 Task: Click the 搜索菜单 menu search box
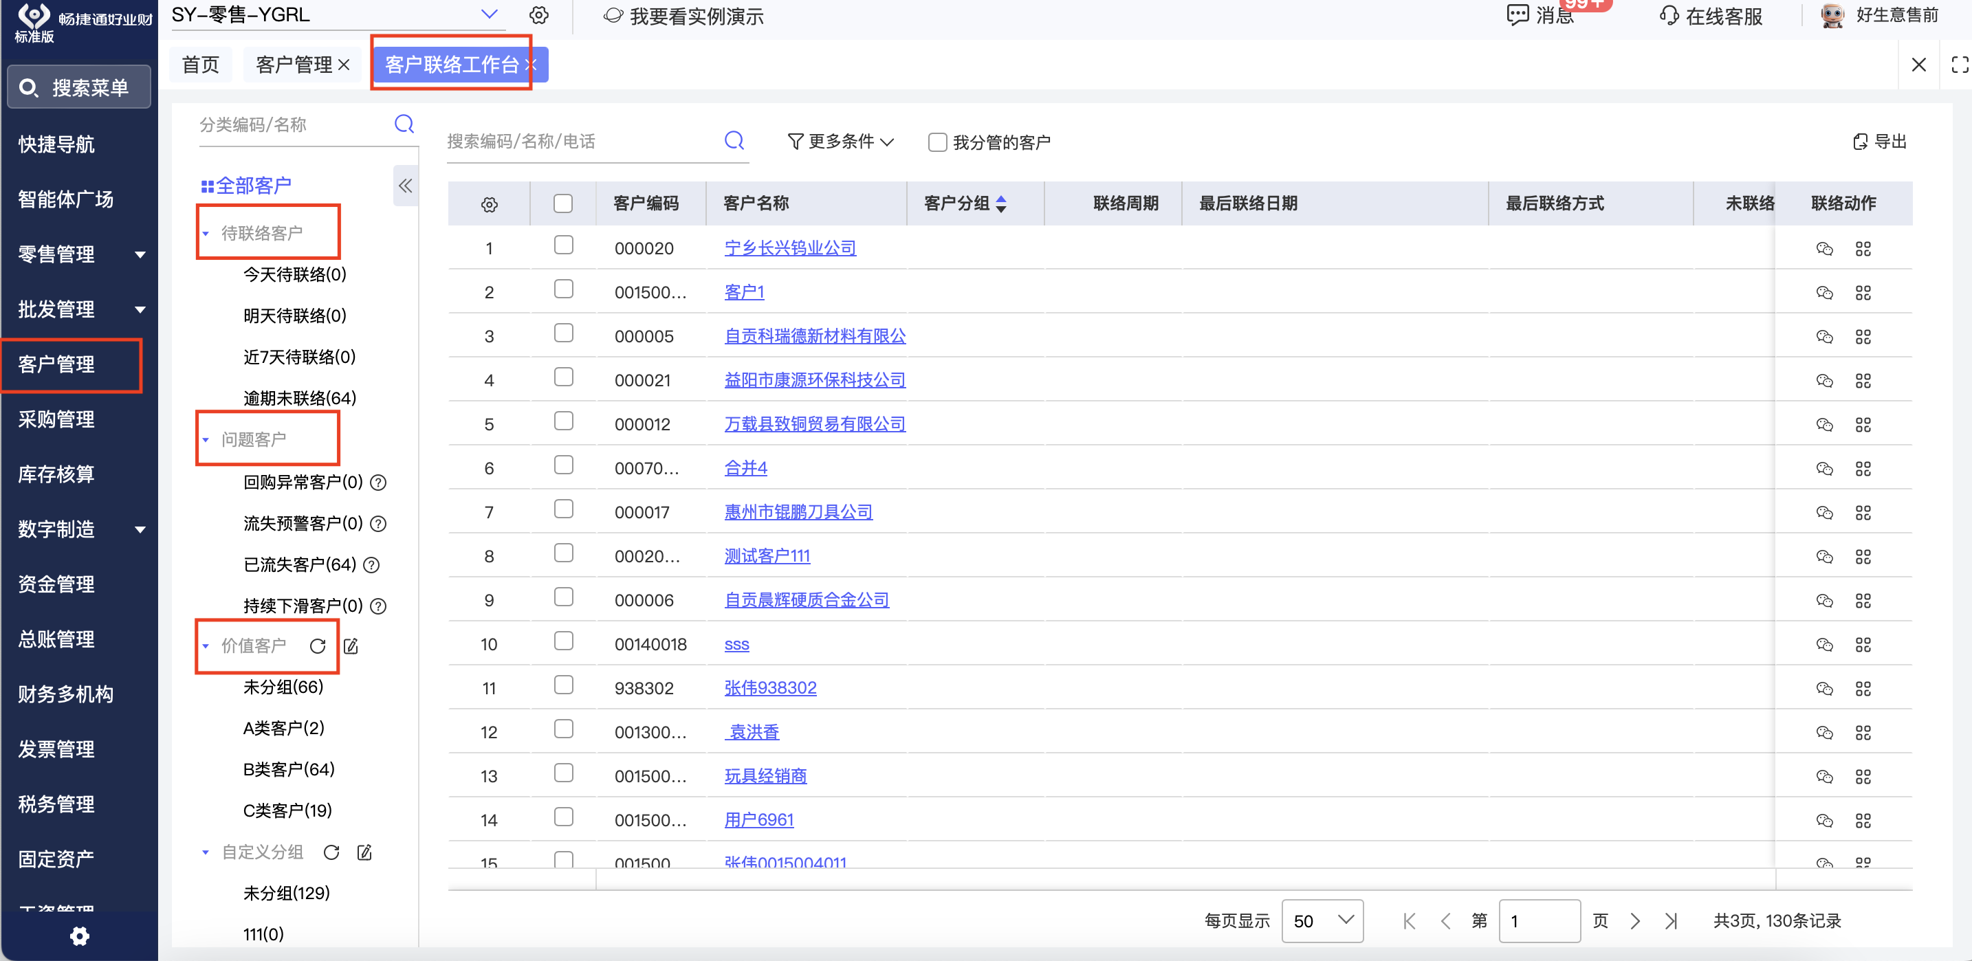point(79,87)
